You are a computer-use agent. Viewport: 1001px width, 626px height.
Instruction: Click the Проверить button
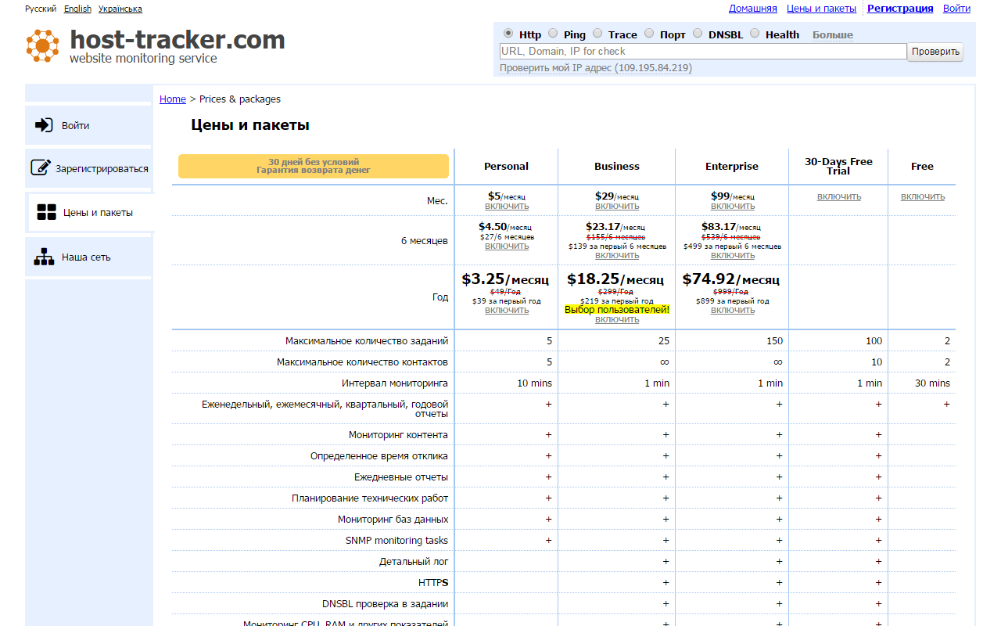point(935,52)
